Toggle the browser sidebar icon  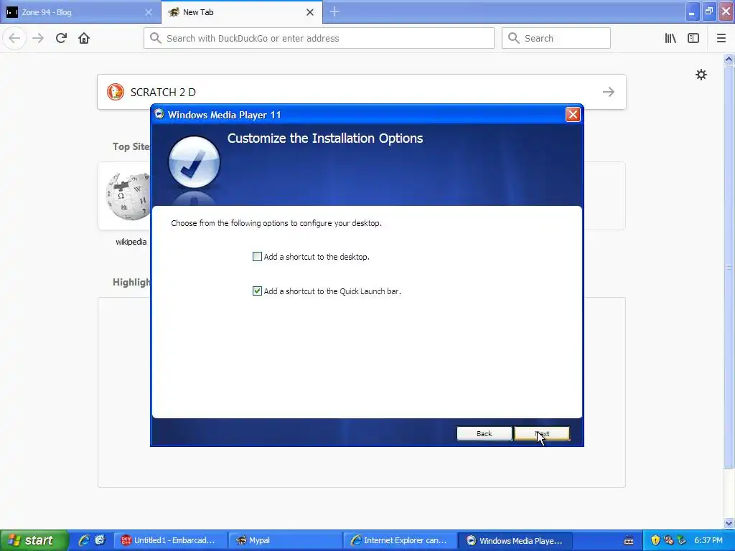[x=693, y=38]
